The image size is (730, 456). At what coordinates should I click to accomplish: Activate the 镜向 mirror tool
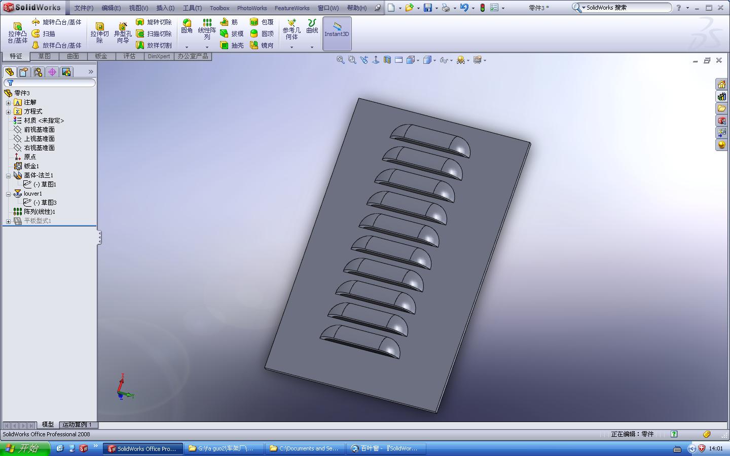point(262,46)
